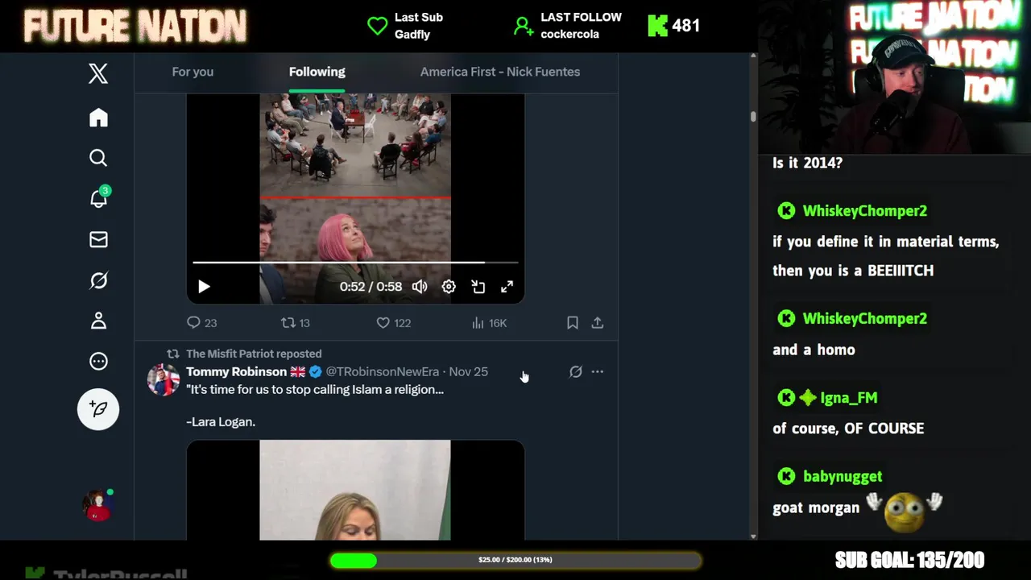Open the Explore search icon

coord(98,158)
